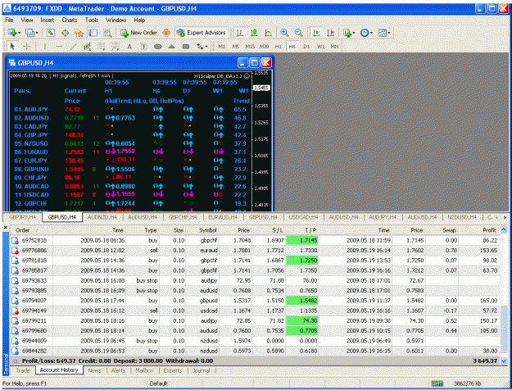
Task: Switch chart period to W1
Action: [320, 47]
